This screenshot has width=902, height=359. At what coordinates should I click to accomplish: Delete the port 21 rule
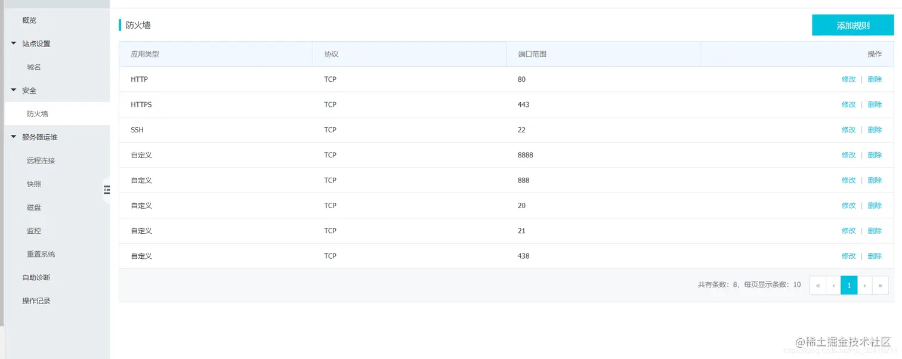tap(875, 231)
